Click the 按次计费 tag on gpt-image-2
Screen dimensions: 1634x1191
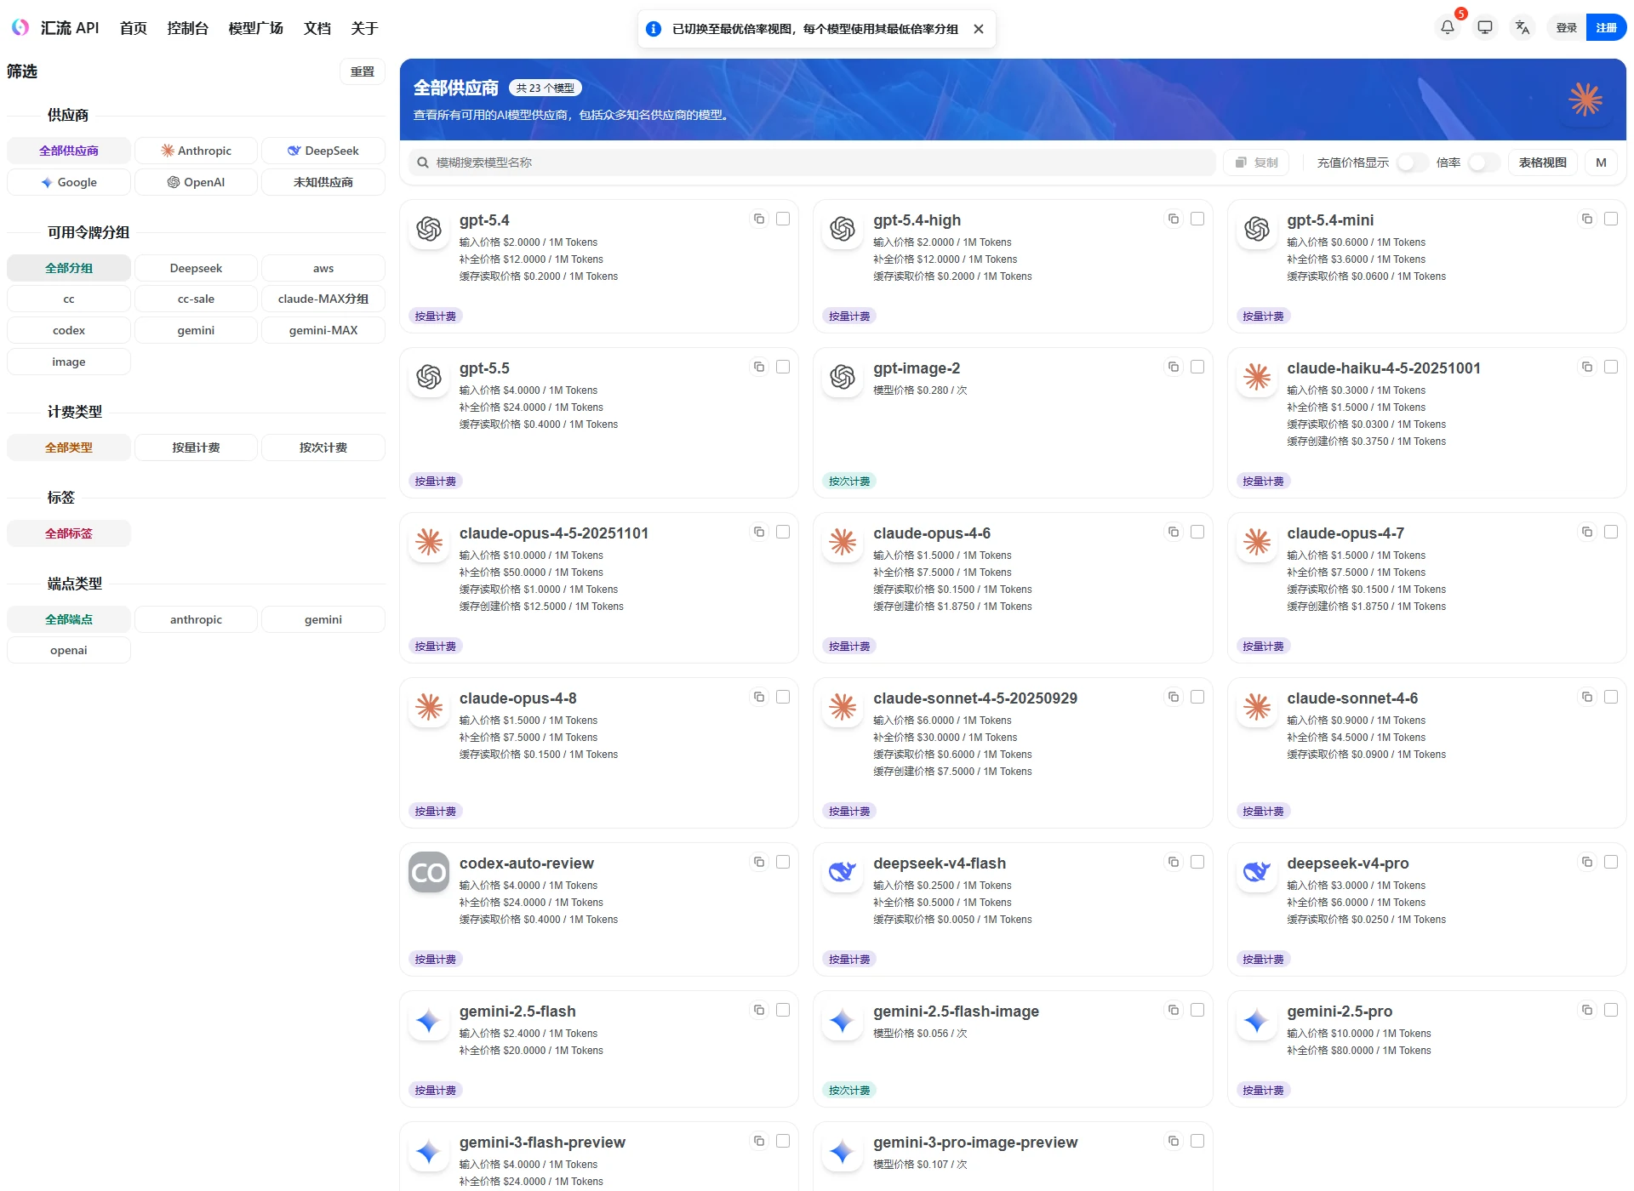coord(849,482)
